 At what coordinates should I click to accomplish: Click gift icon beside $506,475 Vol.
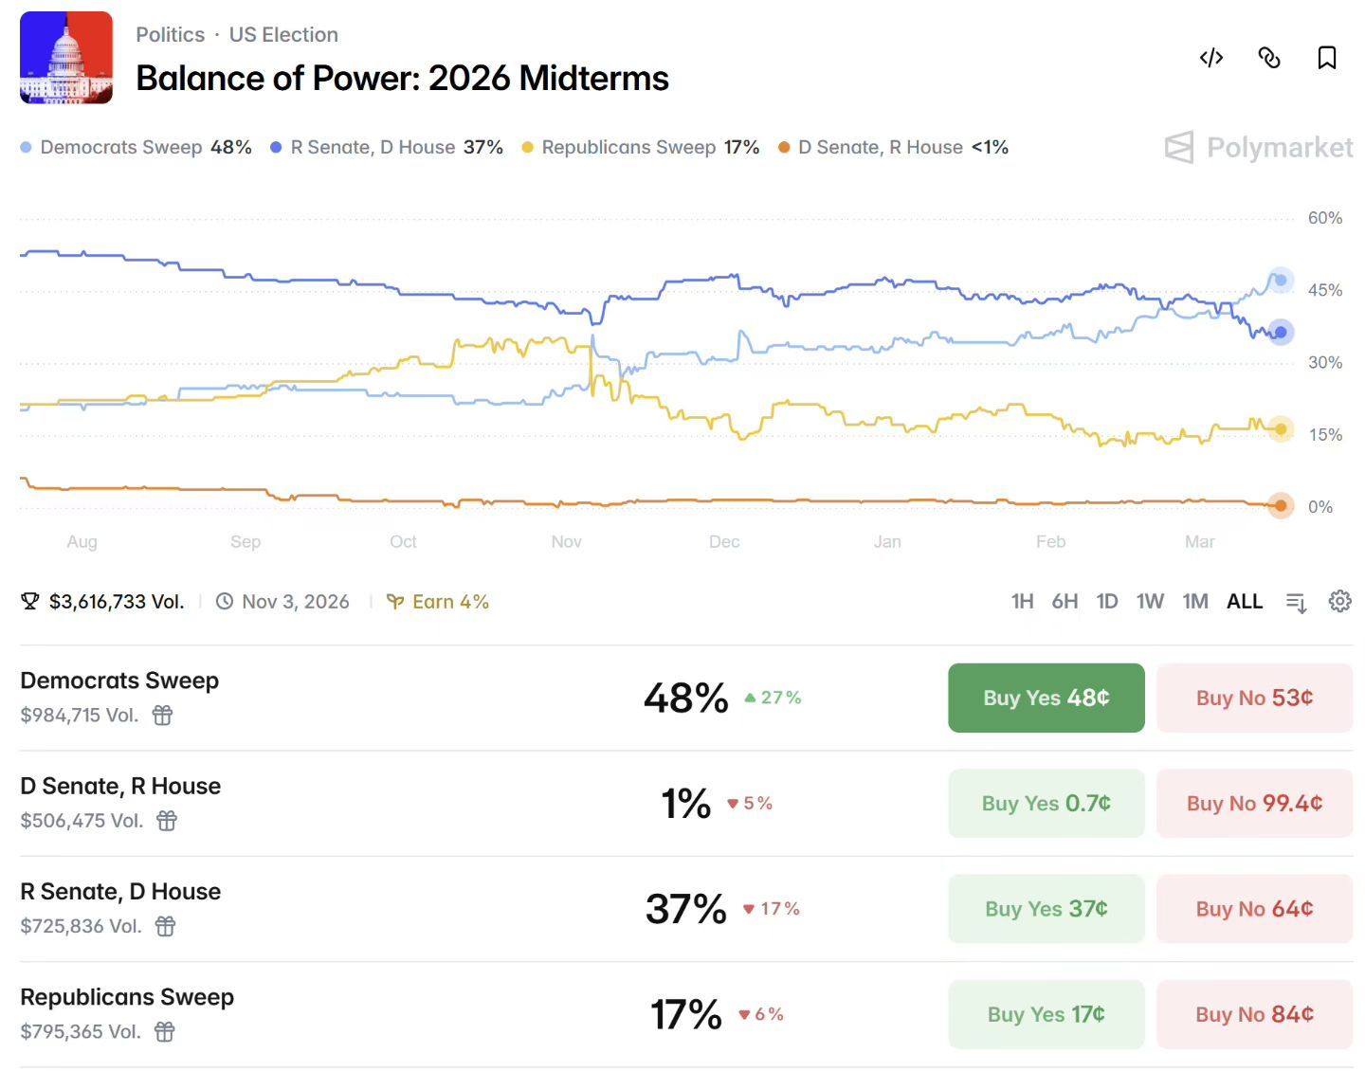pyautogui.click(x=167, y=820)
